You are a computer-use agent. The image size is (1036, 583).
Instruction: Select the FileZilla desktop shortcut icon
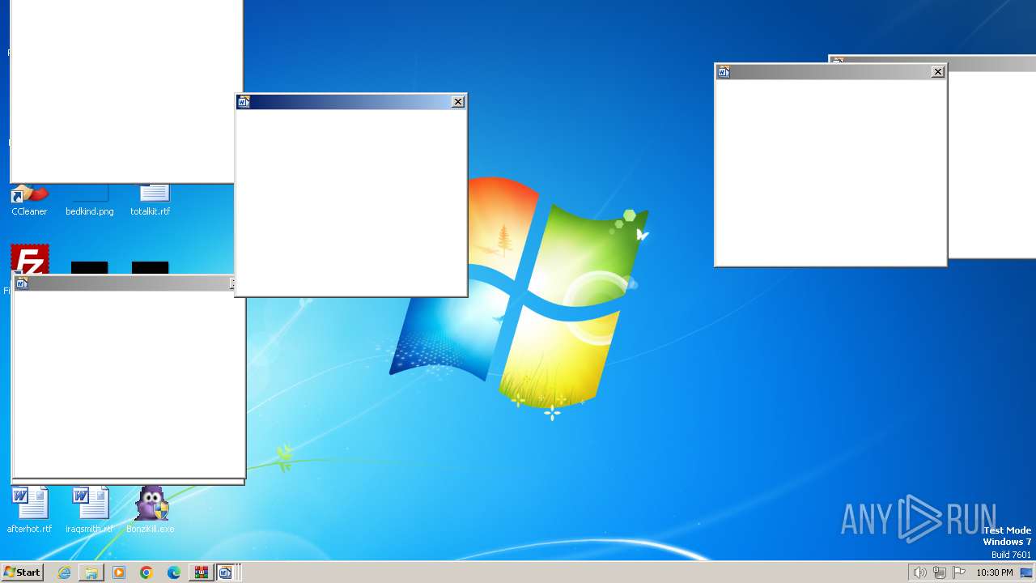tap(30, 259)
